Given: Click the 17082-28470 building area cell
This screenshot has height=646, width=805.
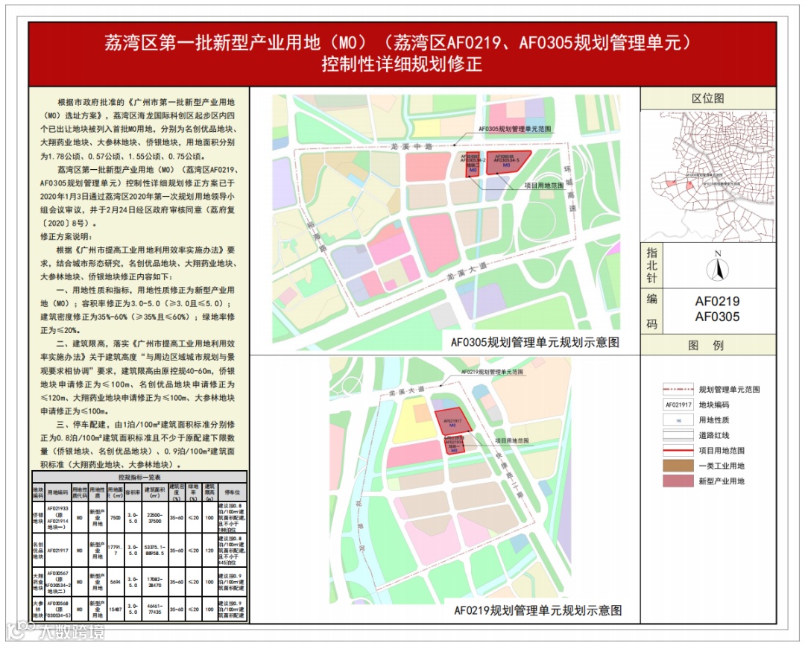Looking at the screenshot, I should pyautogui.click(x=154, y=582).
